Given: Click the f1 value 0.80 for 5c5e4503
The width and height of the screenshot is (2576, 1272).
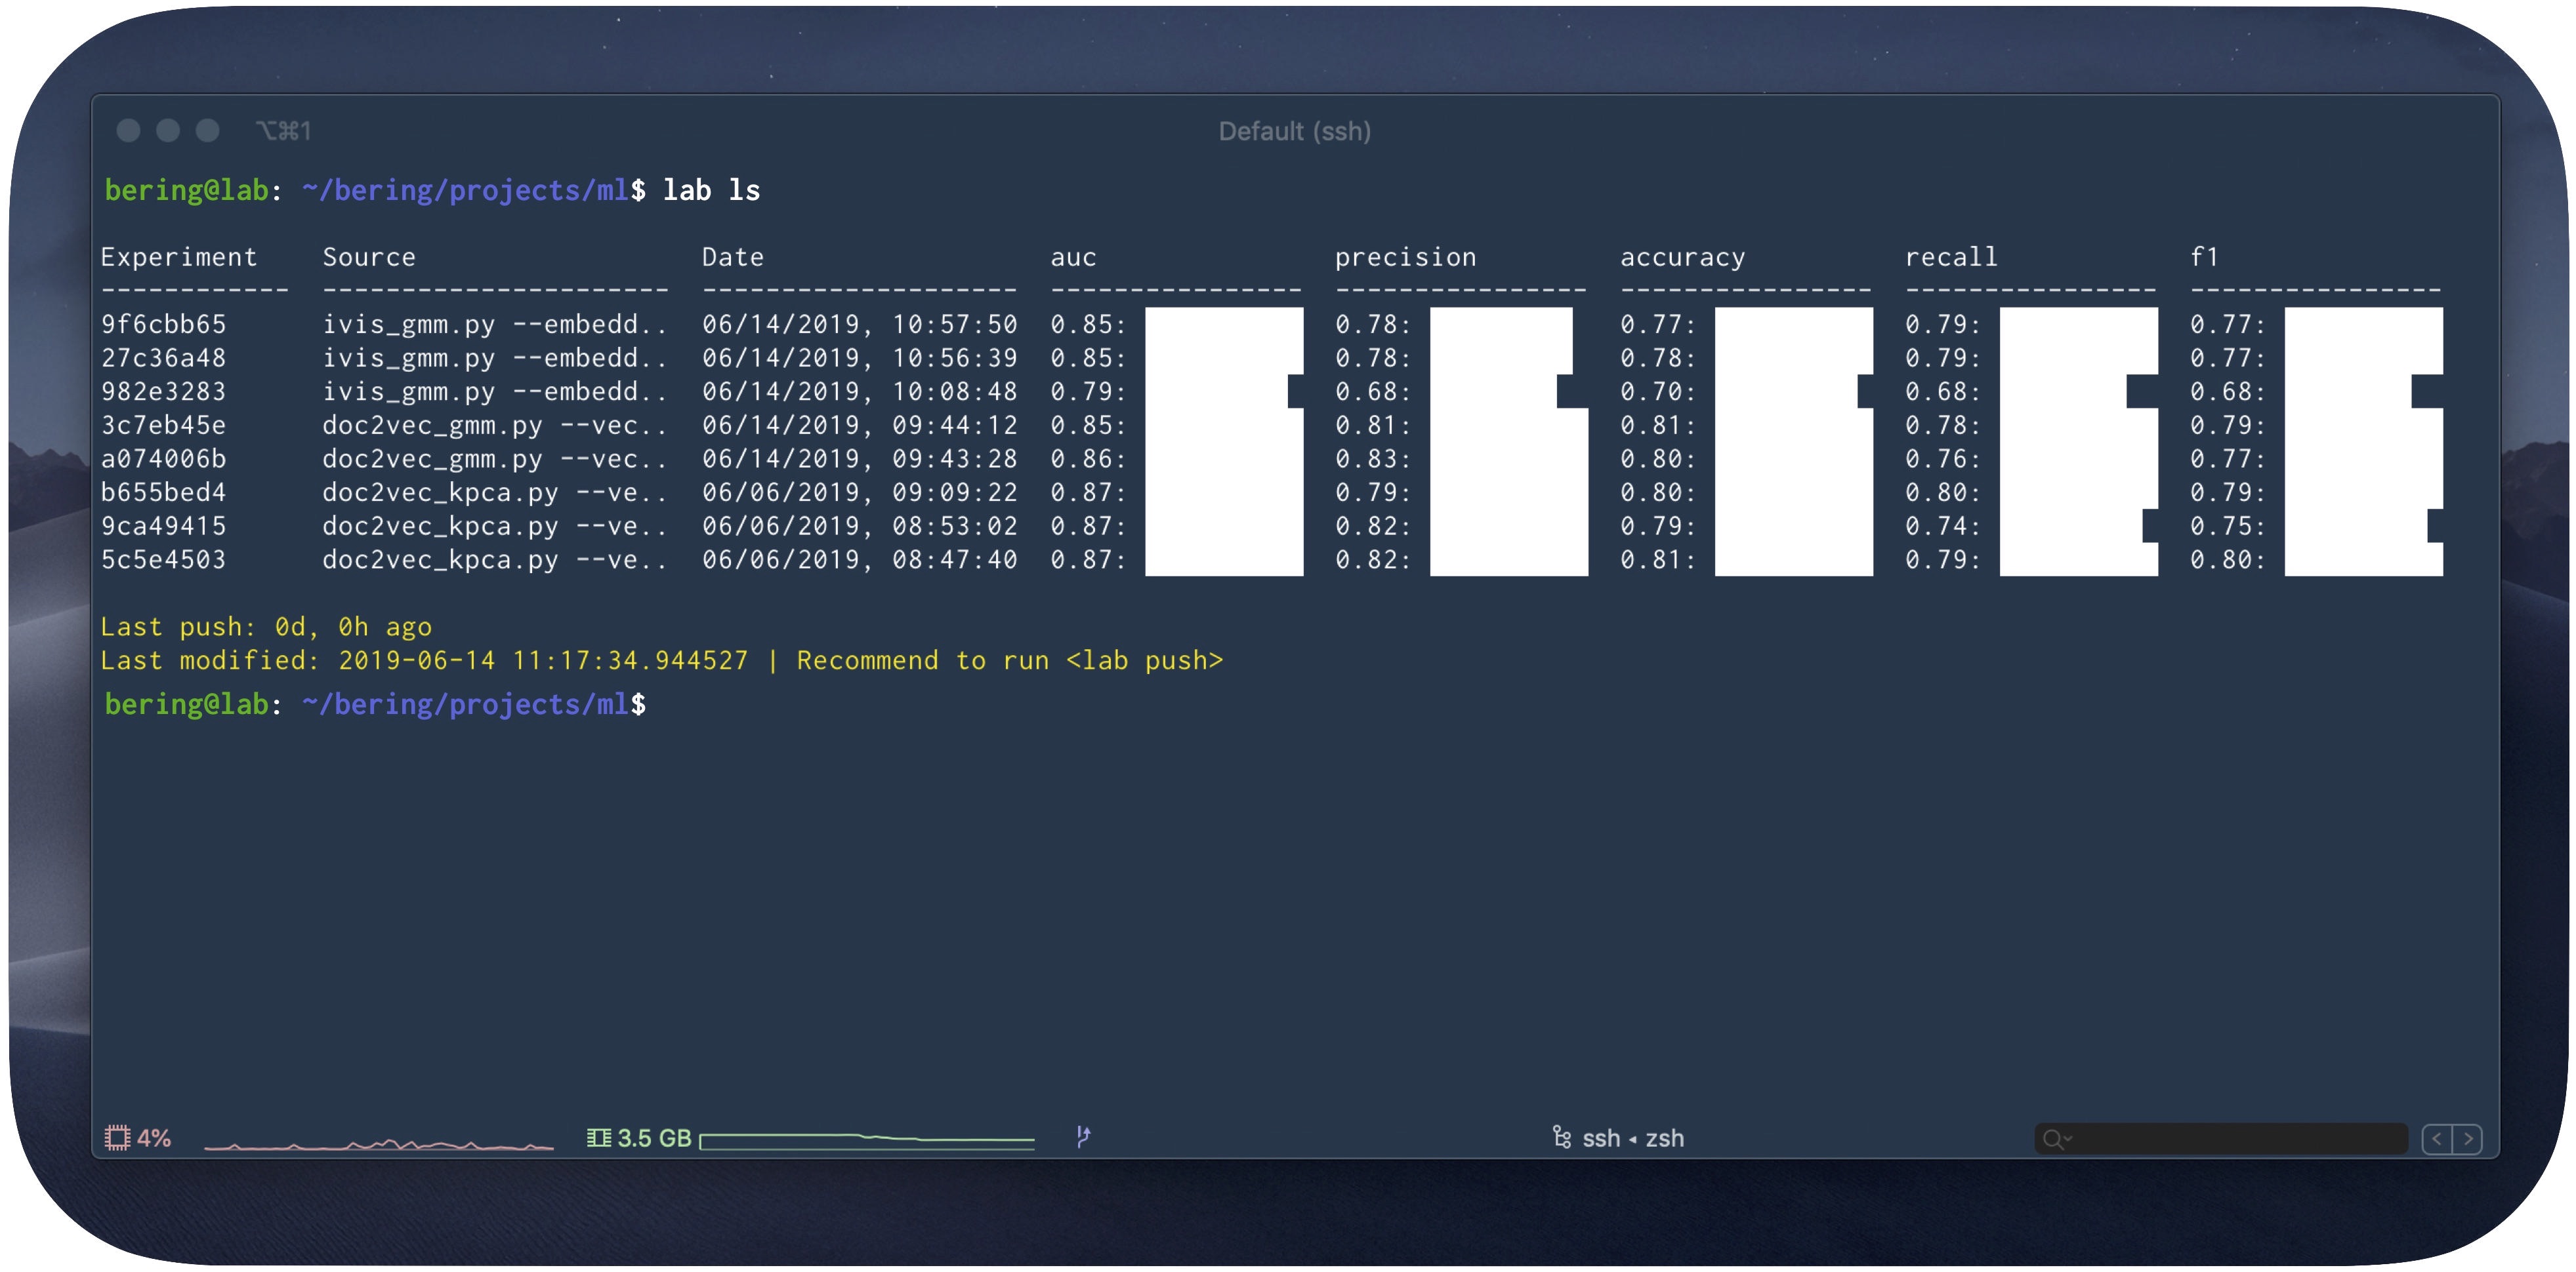Looking at the screenshot, I should (x=2228, y=559).
